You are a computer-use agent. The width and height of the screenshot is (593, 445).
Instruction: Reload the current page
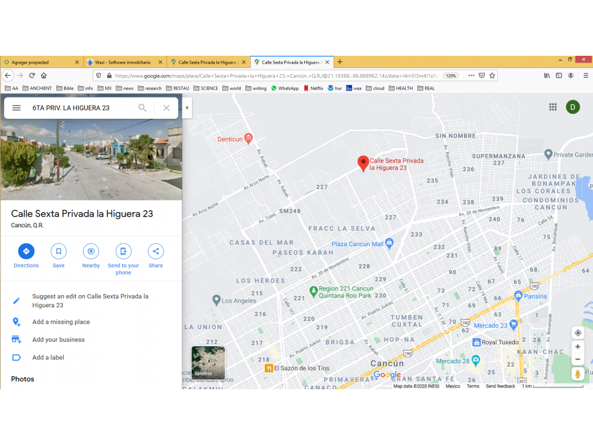click(x=32, y=75)
